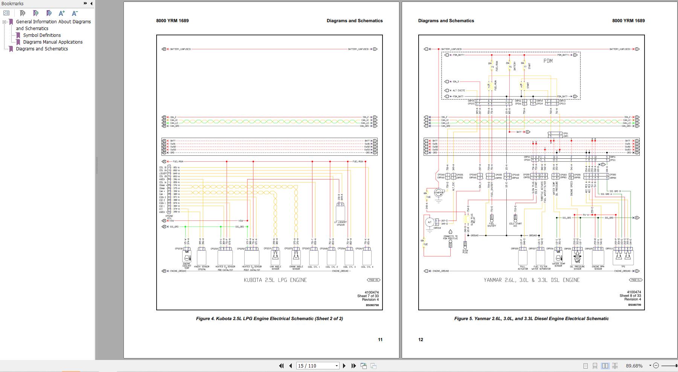Go to the next page
The width and height of the screenshot is (678, 372).
tap(344, 366)
